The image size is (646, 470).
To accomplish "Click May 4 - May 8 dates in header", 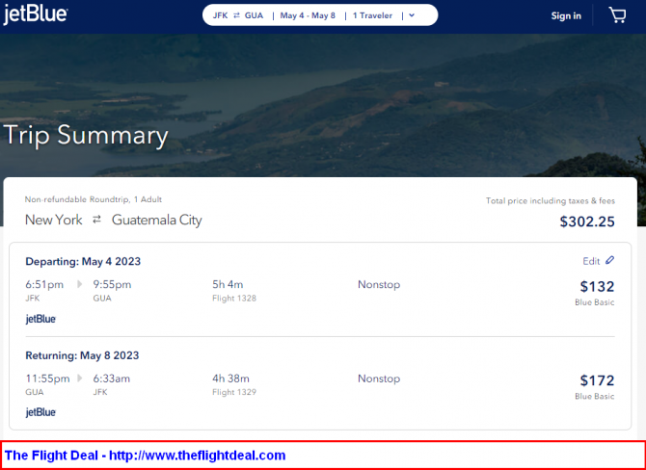I will [x=308, y=15].
